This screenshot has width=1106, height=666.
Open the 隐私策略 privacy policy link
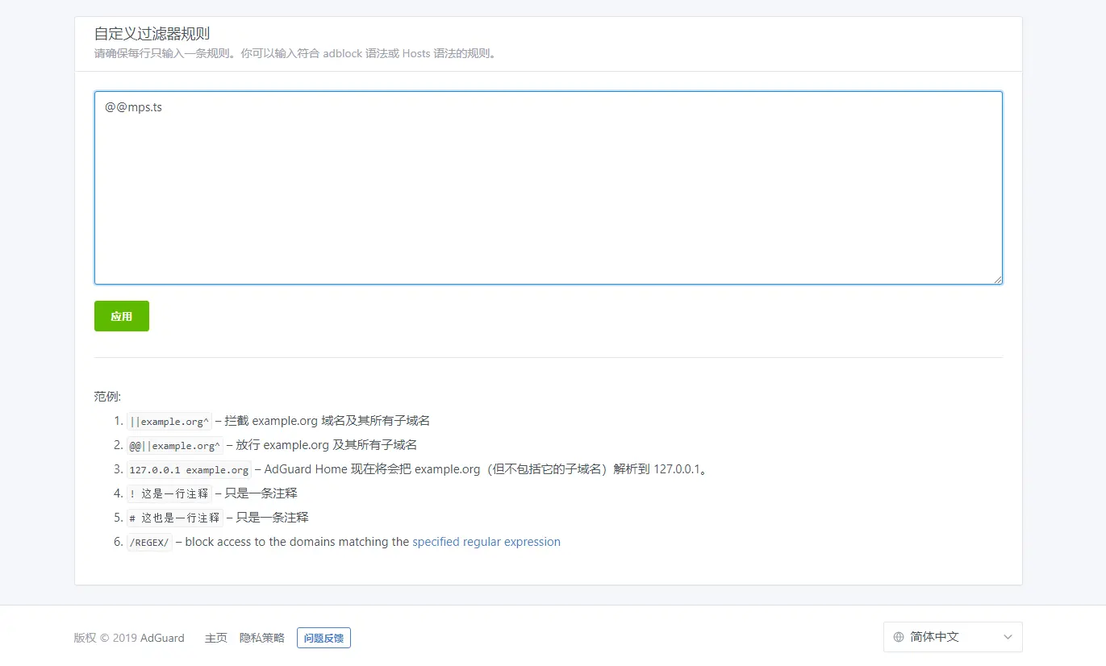tap(262, 638)
